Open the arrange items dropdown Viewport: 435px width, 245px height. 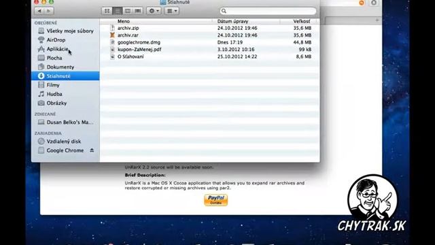[172, 11]
